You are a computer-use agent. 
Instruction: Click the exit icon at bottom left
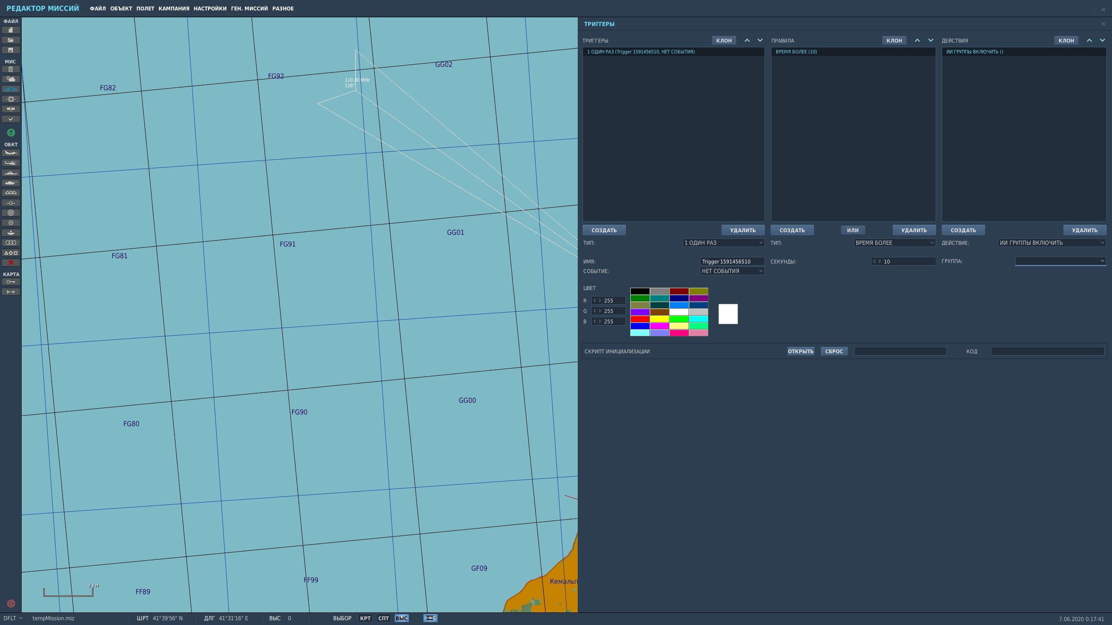point(11,603)
